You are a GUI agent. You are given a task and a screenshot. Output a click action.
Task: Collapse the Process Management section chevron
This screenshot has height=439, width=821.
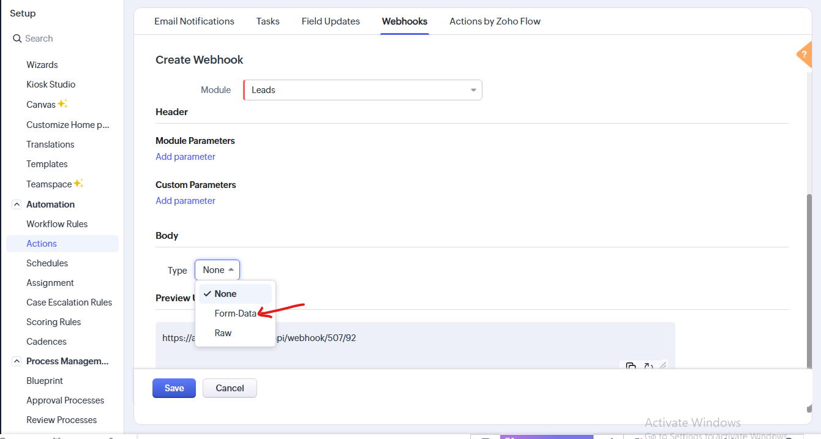(17, 361)
